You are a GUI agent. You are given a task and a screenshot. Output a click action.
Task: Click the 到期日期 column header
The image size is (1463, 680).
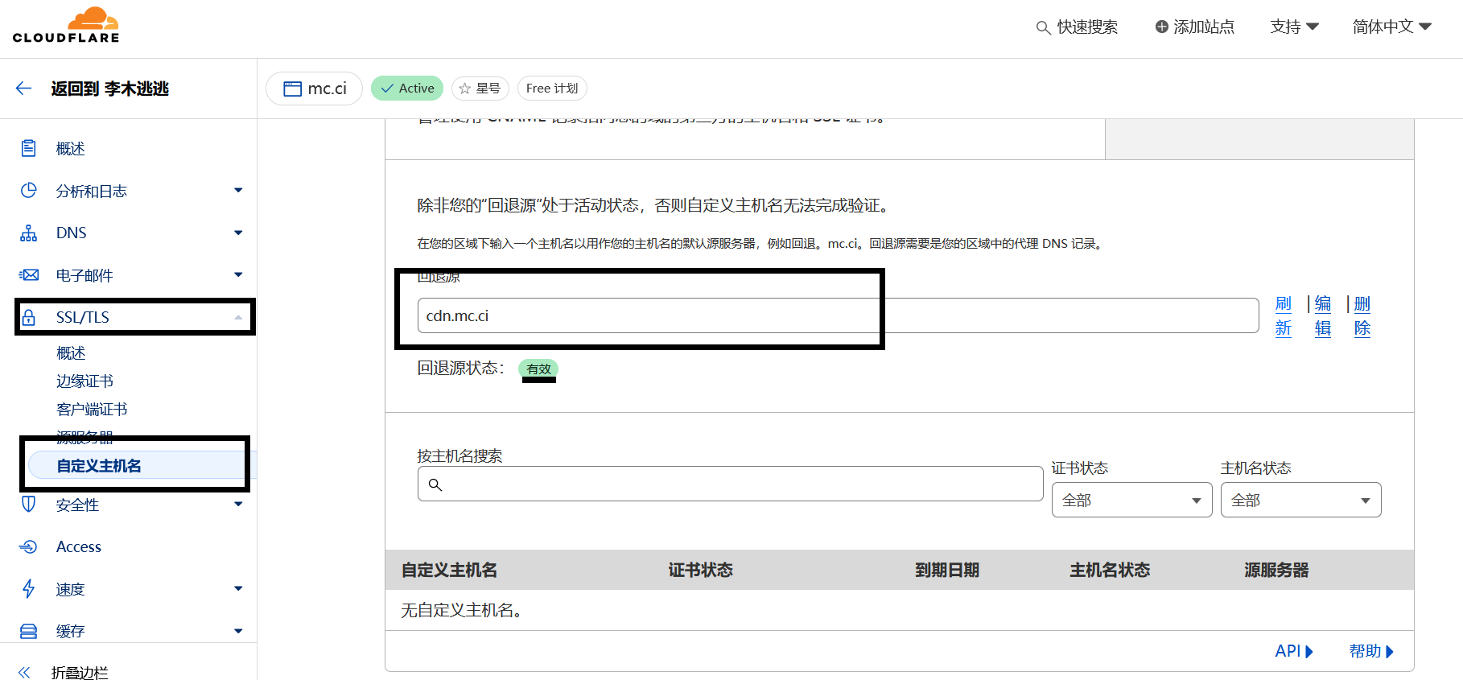(x=947, y=570)
